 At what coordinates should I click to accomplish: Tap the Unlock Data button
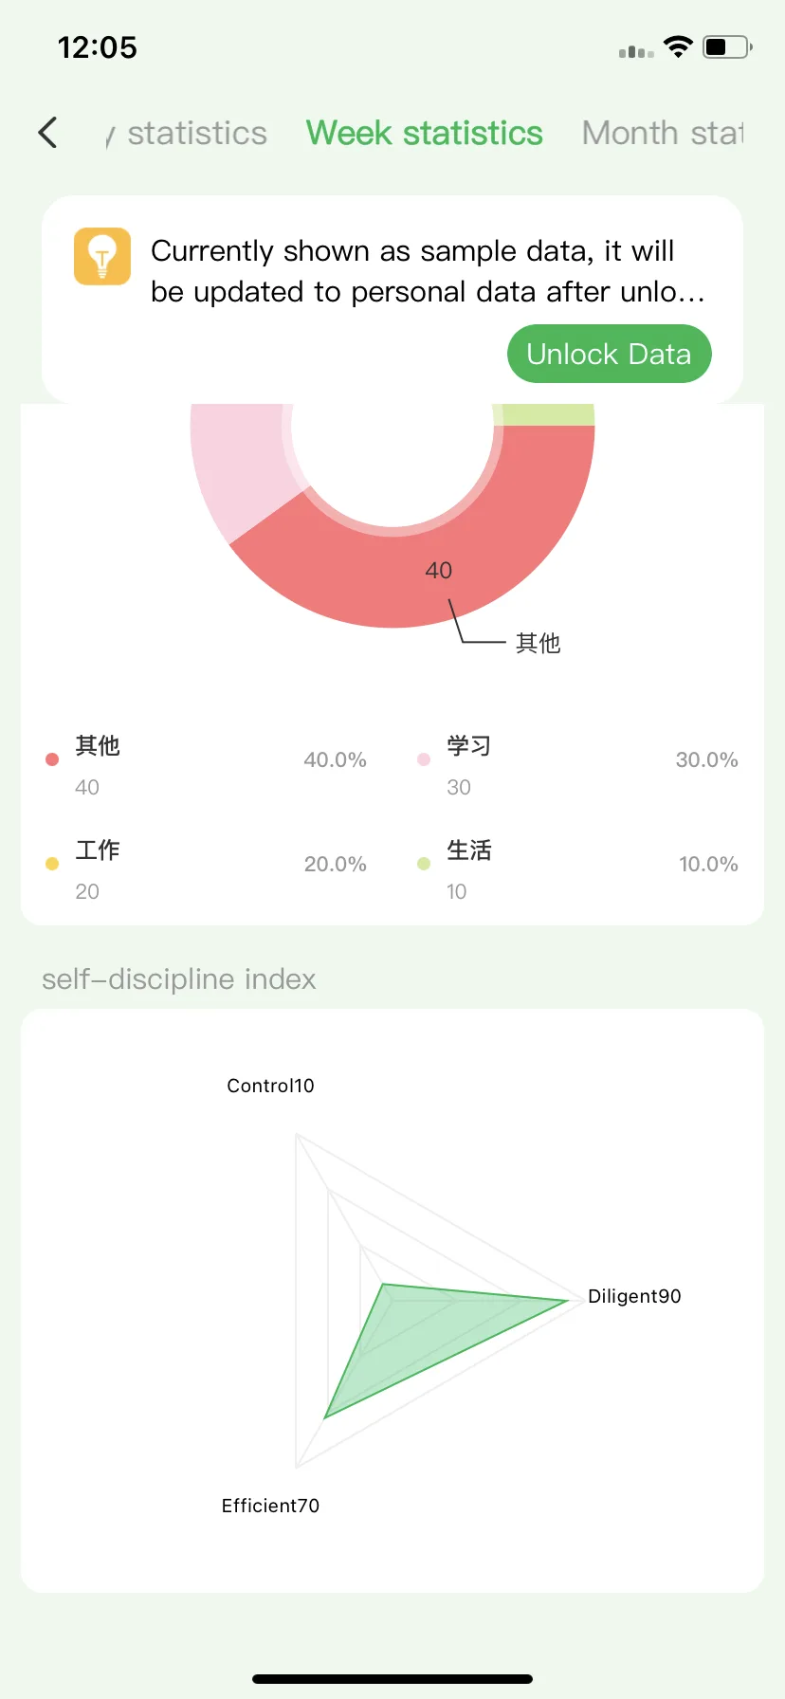point(610,354)
